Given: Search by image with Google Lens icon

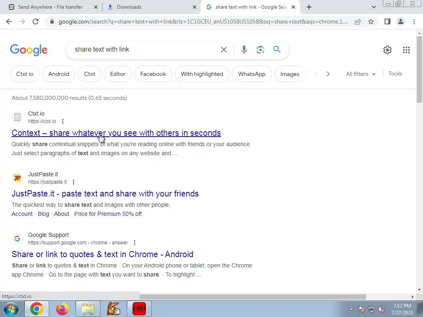Looking at the screenshot, I should click(x=260, y=50).
